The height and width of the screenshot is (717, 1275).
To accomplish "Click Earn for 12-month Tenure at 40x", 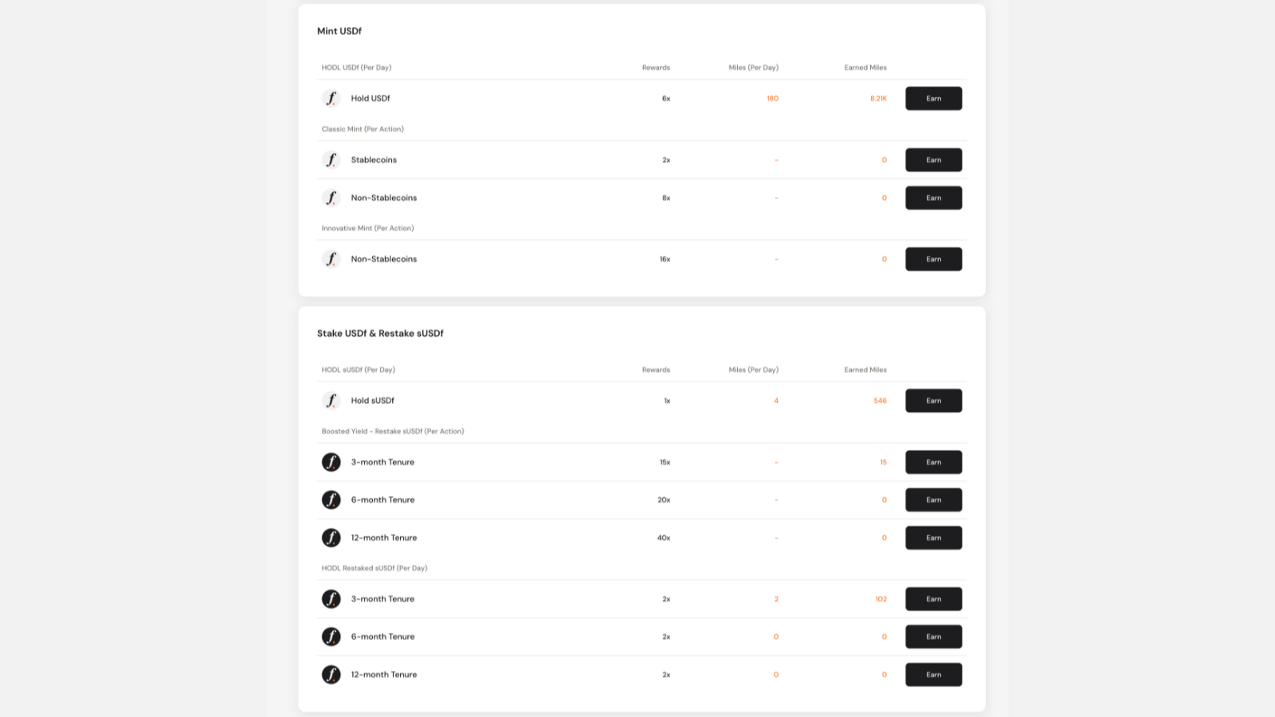I will click(933, 538).
